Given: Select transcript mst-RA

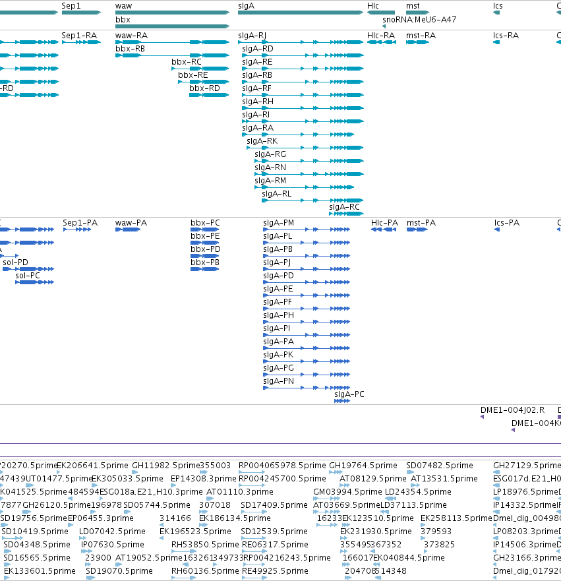Looking at the screenshot, I should coord(417,42).
